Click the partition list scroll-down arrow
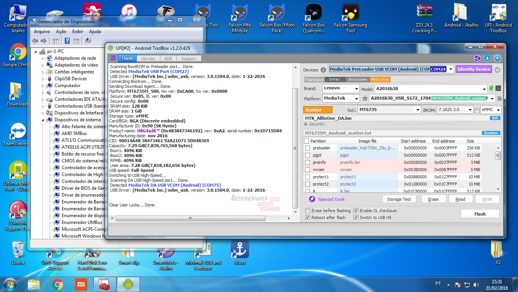The height and width of the screenshot is (292, 518). (498, 189)
